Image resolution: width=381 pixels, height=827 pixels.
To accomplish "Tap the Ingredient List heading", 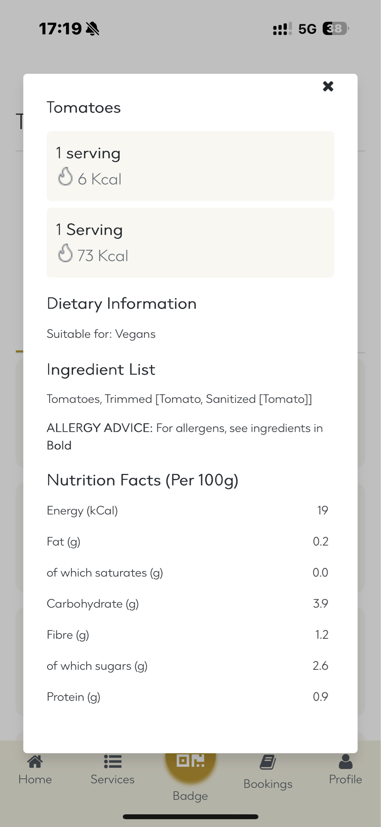I will click(101, 370).
